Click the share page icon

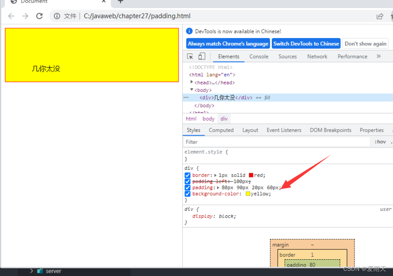coord(380,16)
